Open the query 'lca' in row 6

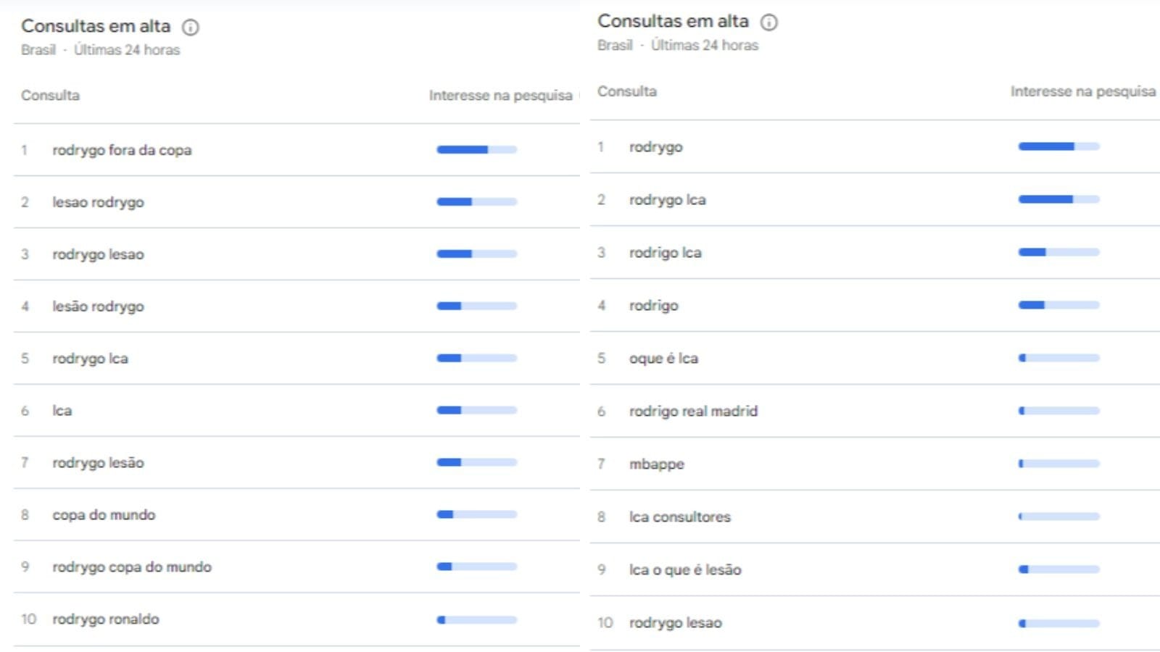tap(62, 411)
